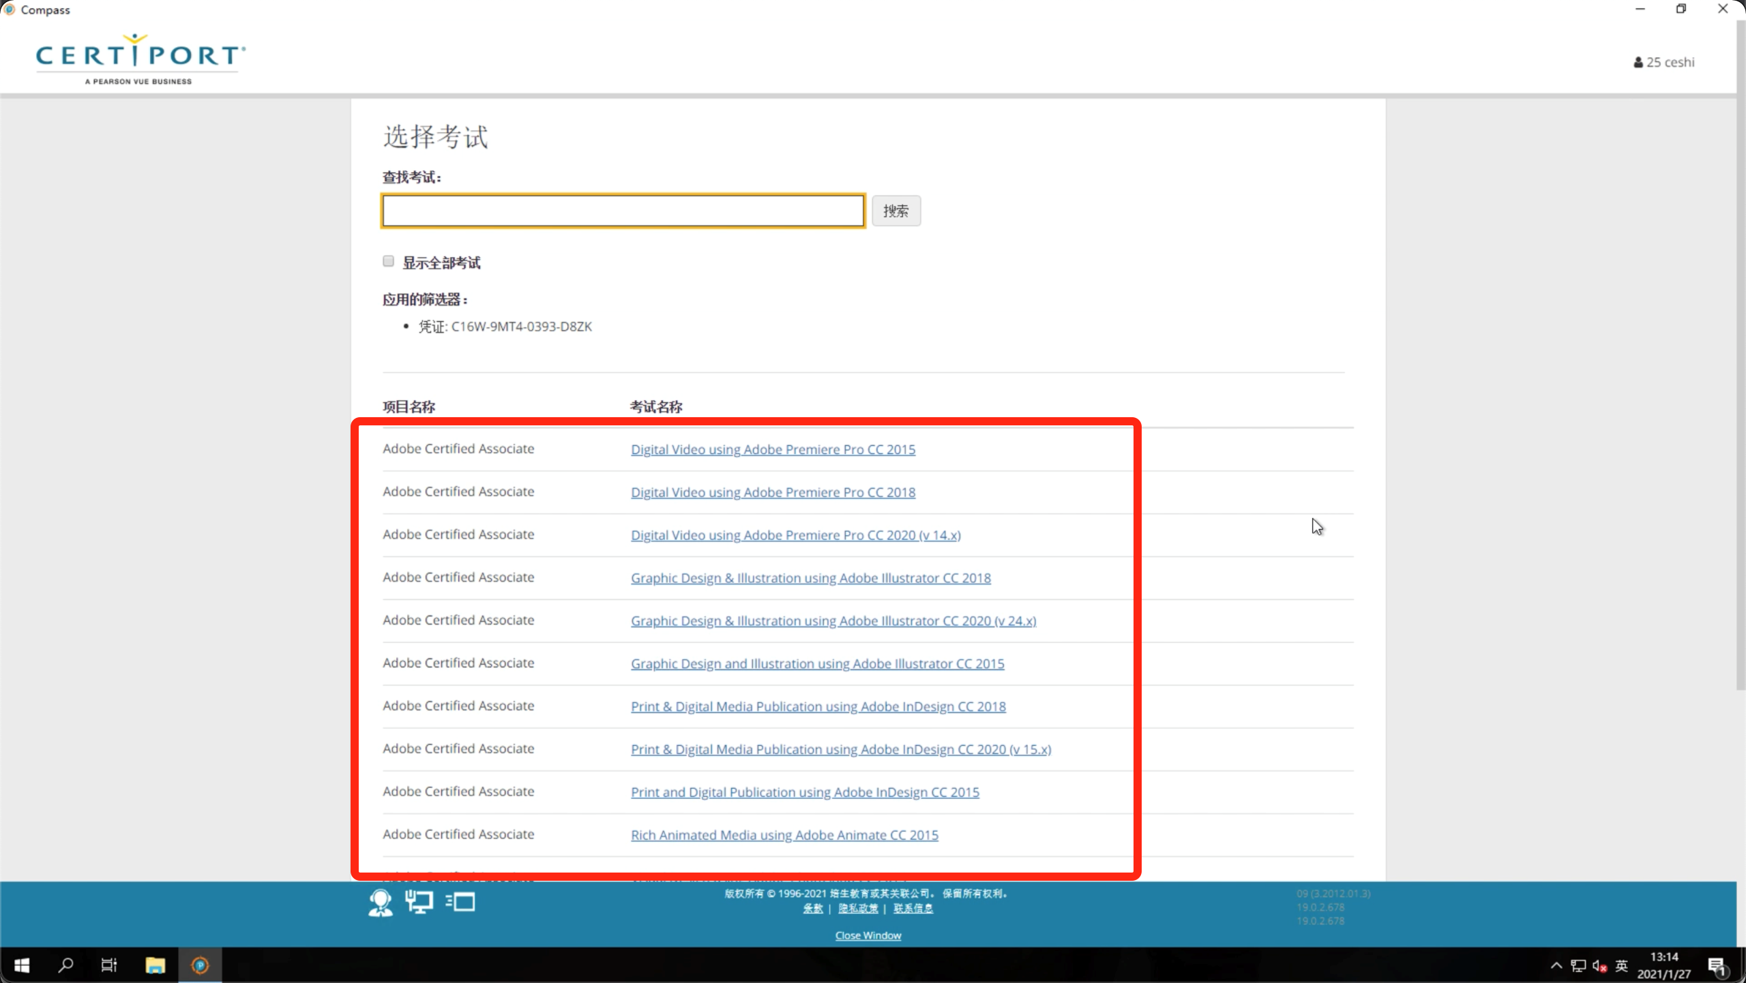Open InDesign CC 2020 (v 15.x) exam link
The height and width of the screenshot is (983, 1746).
tap(841, 750)
